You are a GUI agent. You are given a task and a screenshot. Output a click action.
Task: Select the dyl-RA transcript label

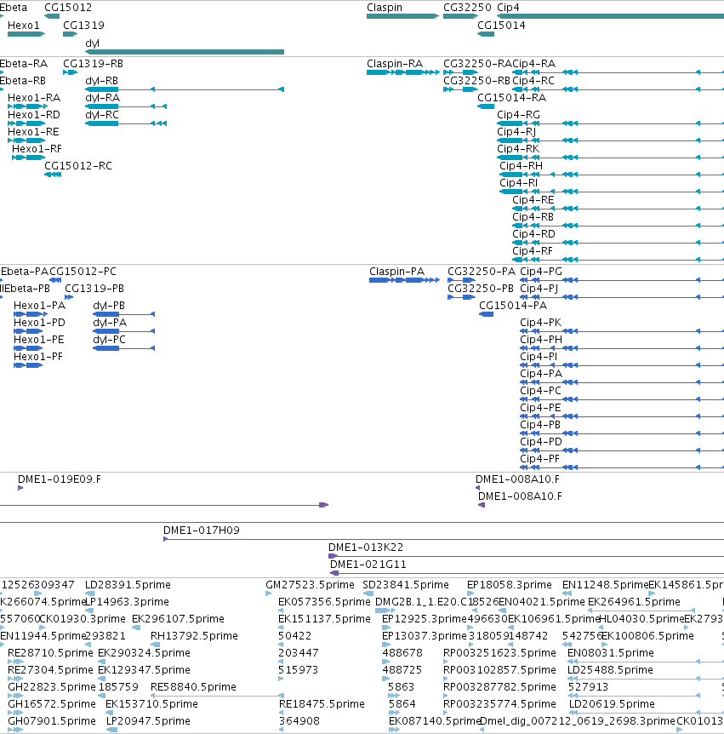102,98
